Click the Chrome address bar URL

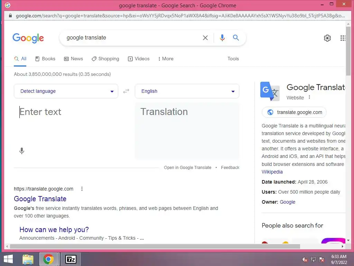coord(180,16)
